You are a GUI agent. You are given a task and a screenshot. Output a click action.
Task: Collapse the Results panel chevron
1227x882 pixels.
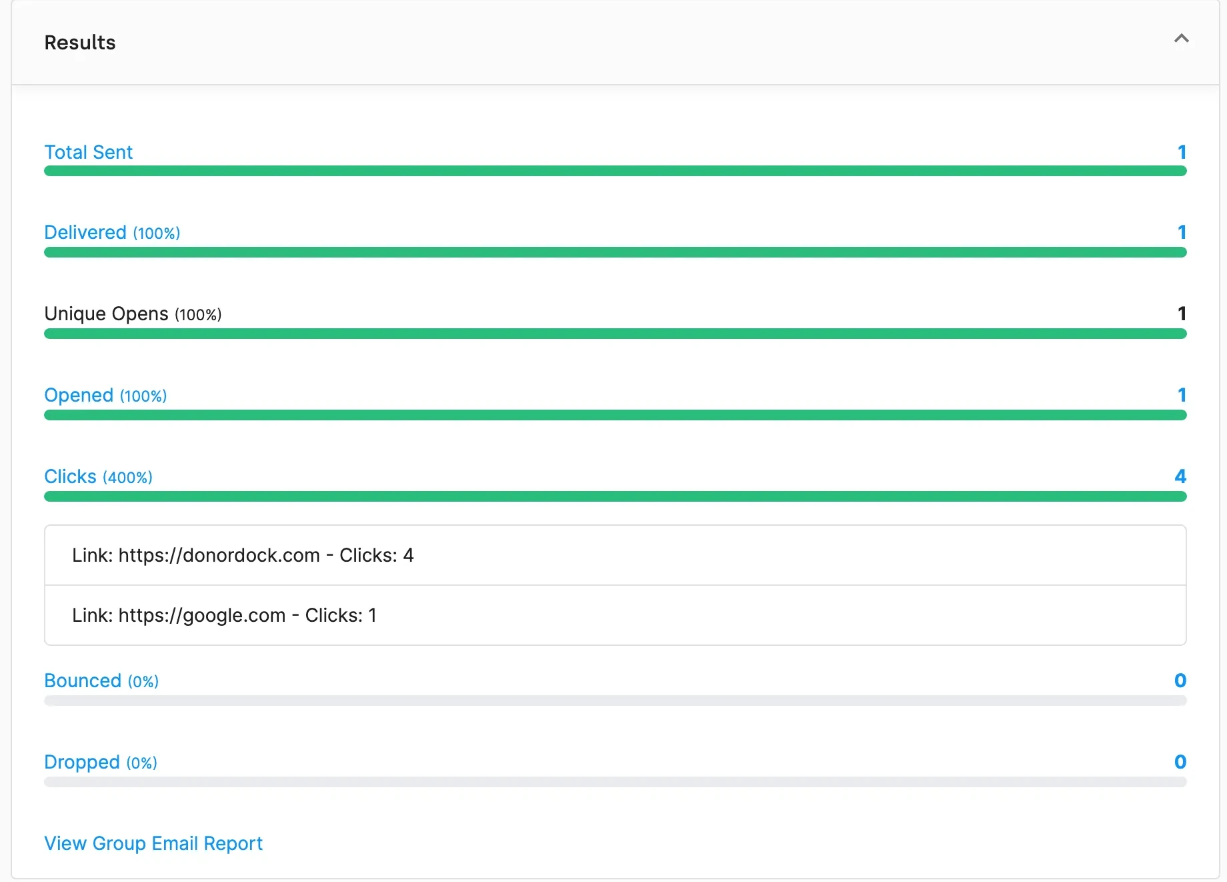[1181, 39]
